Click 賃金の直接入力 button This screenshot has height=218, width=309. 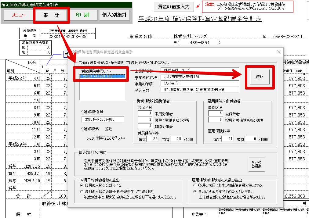(174, 7)
